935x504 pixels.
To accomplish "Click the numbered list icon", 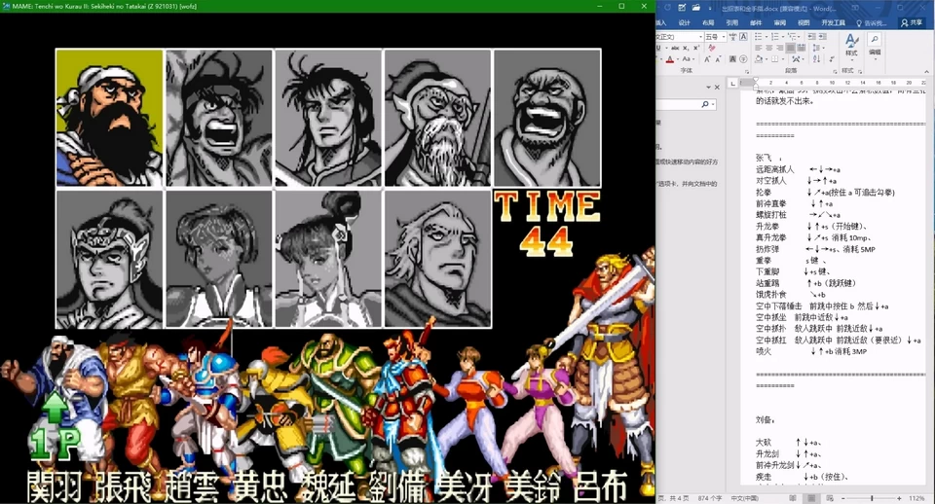I will 775,37.
